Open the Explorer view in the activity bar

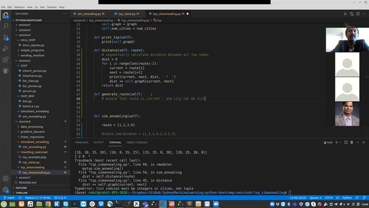point(5,16)
